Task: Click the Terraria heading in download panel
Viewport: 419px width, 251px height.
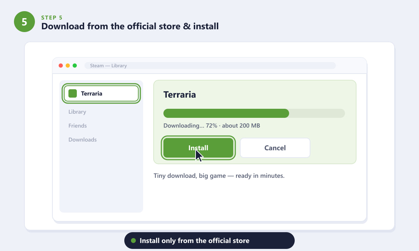Action: (179, 95)
